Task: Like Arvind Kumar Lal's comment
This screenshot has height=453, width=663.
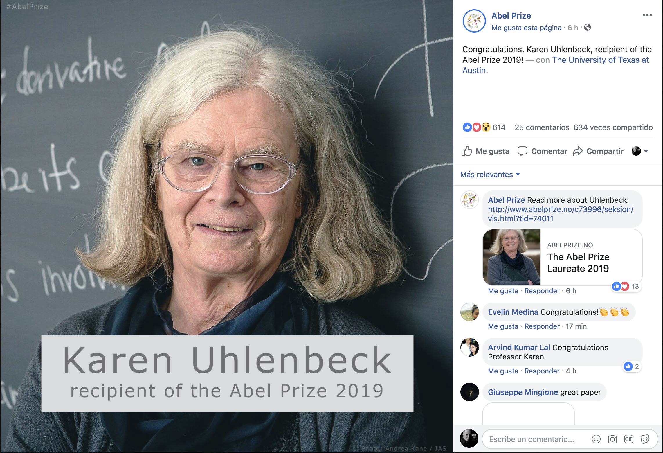Action: click(503, 371)
